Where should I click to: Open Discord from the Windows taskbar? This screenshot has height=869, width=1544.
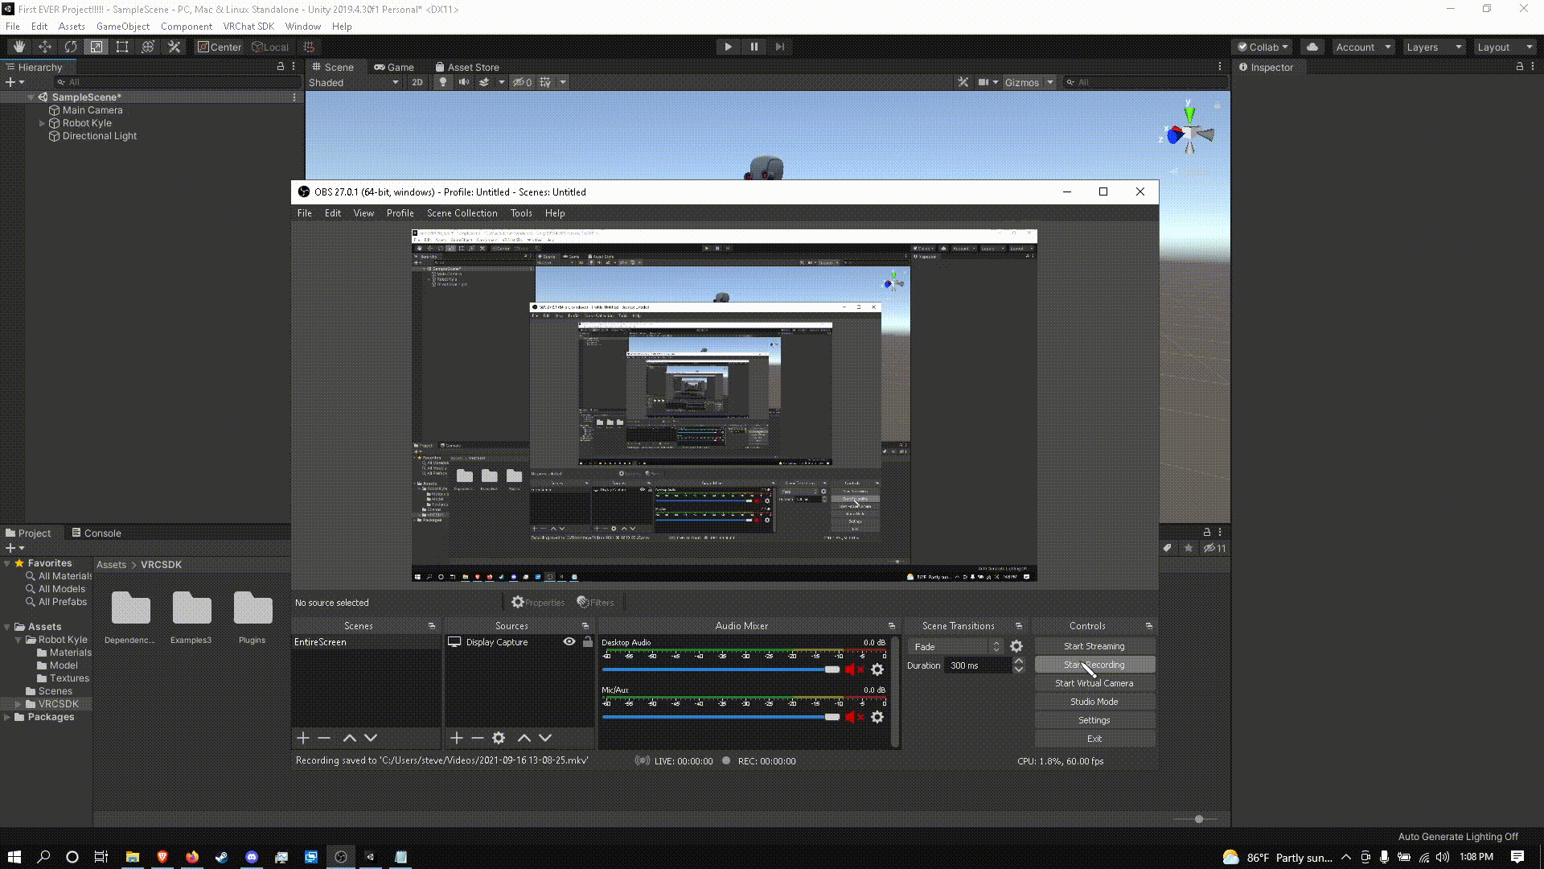[251, 857]
